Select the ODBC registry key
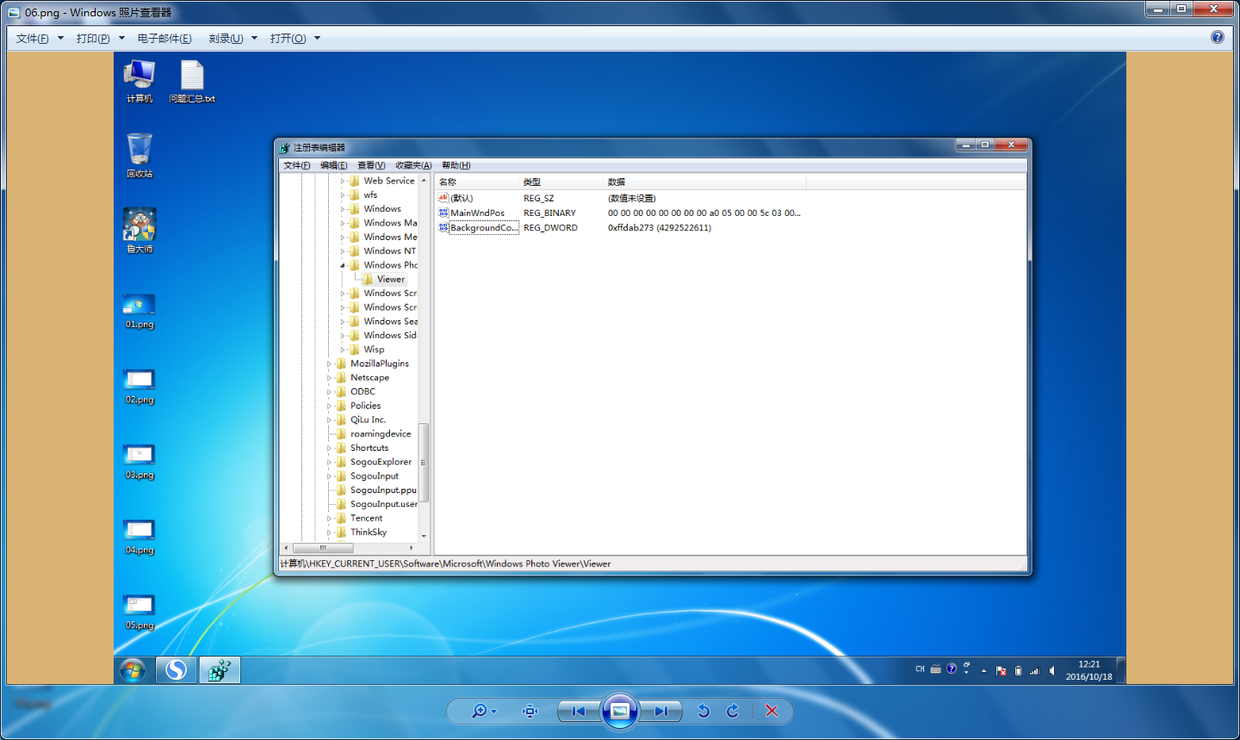Image resolution: width=1240 pixels, height=740 pixels. [x=356, y=392]
